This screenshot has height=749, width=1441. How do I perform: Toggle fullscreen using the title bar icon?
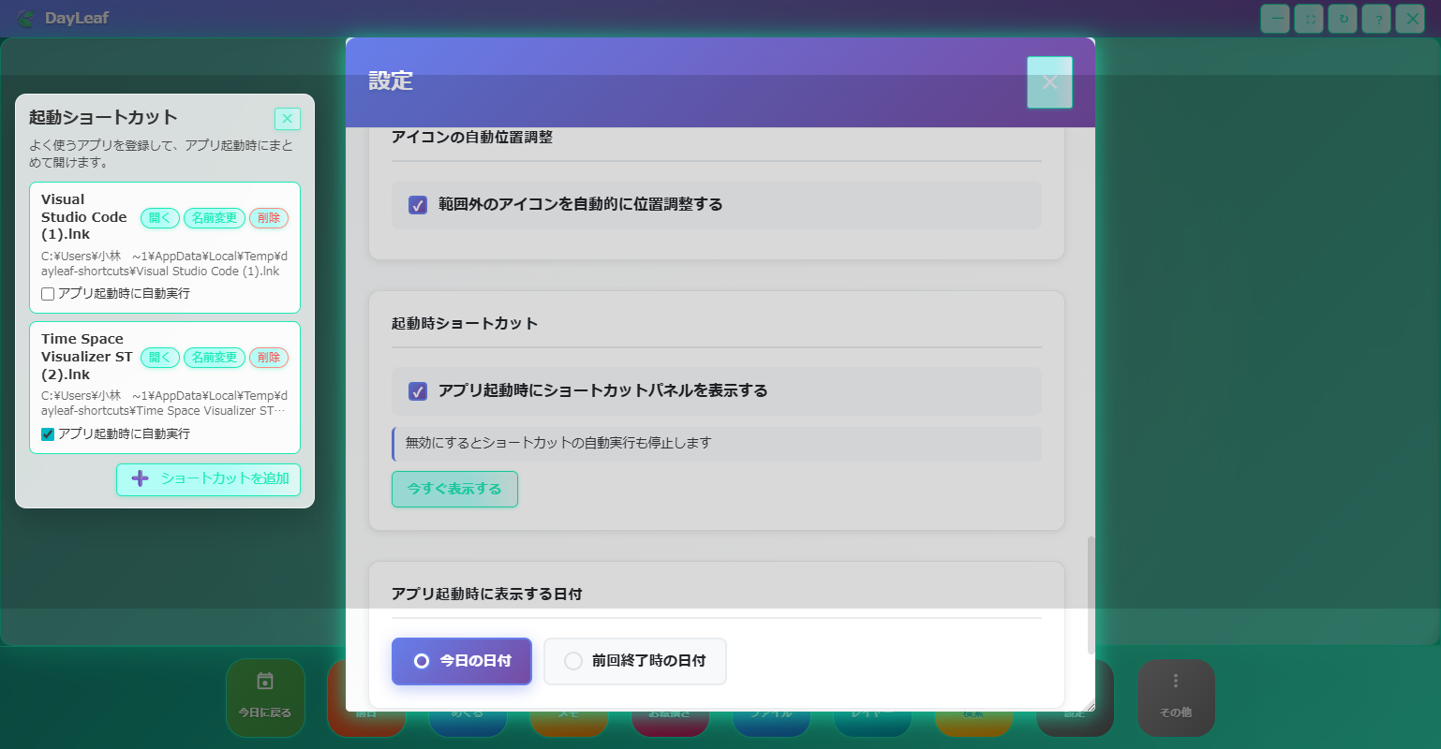point(1308,19)
